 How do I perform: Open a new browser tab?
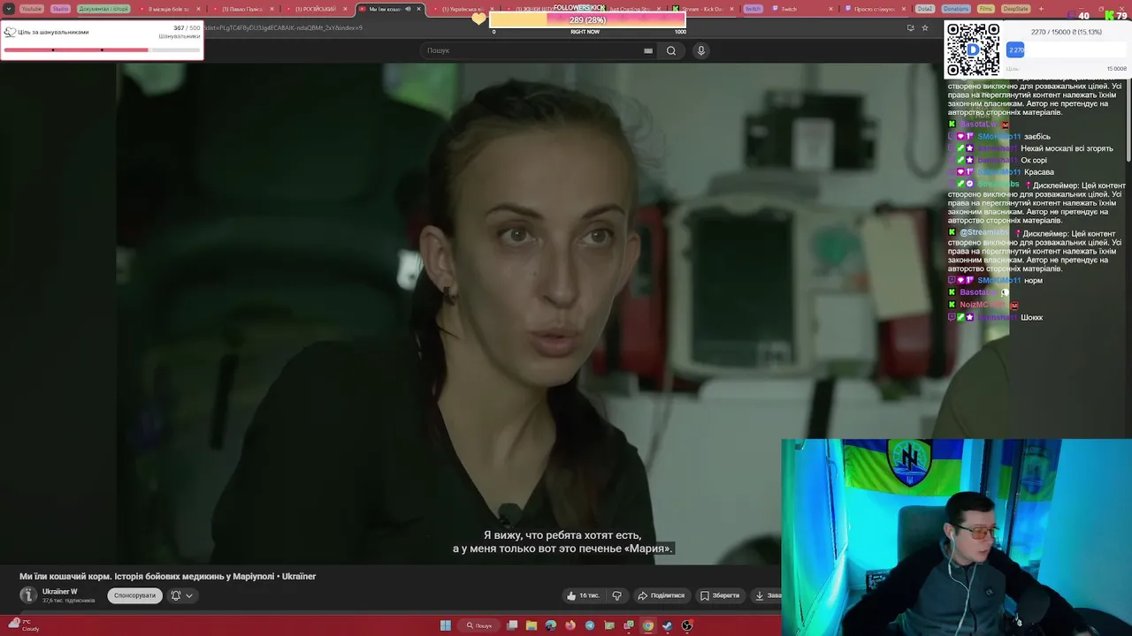click(x=1041, y=9)
